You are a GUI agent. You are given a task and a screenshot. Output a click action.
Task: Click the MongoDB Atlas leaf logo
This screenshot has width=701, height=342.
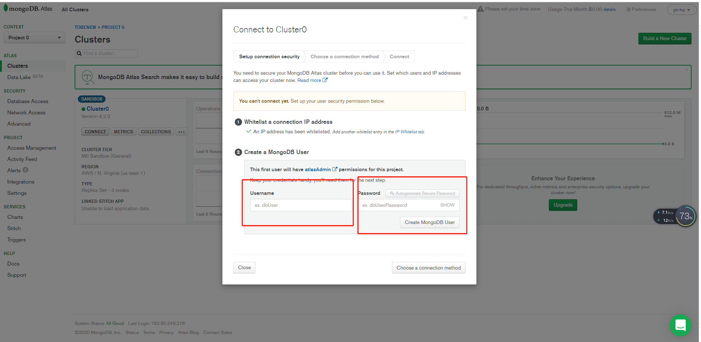pos(5,8)
